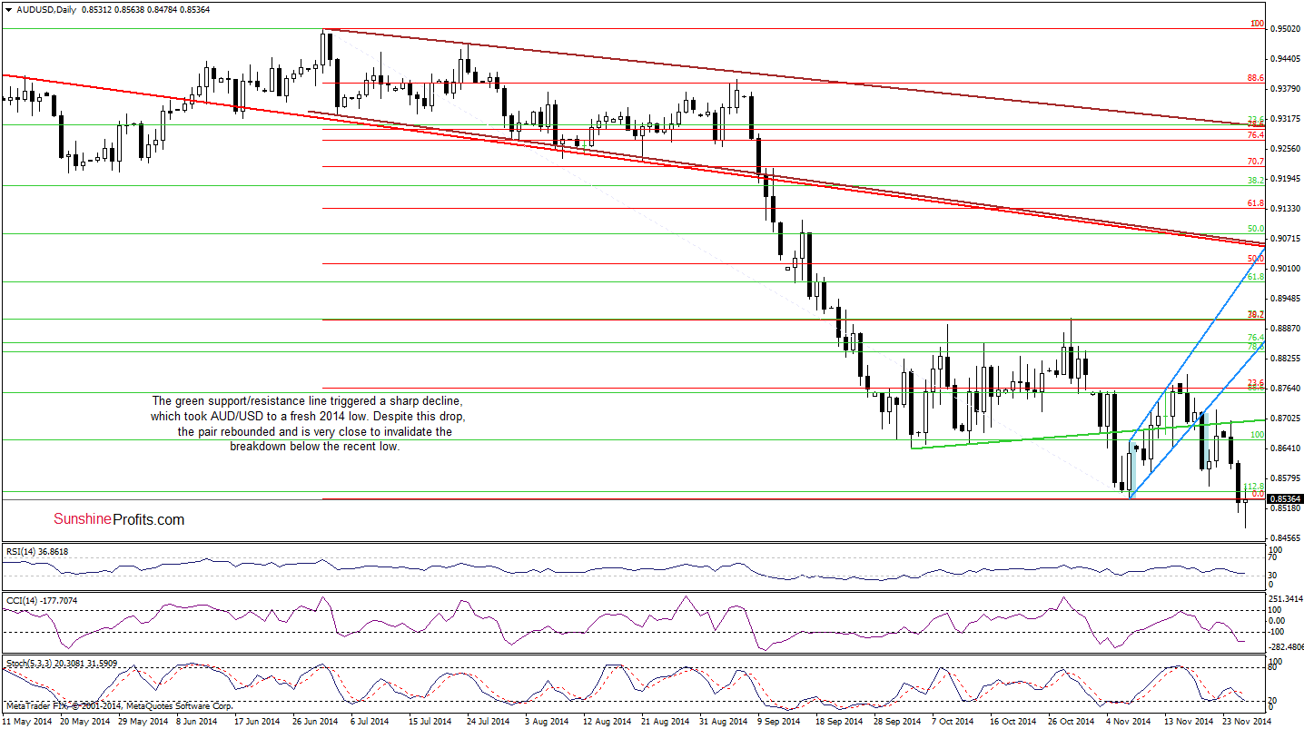Click the RSI(14) 36.8618 indicator label
The image size is (1304, 729).
click(35, 551)
